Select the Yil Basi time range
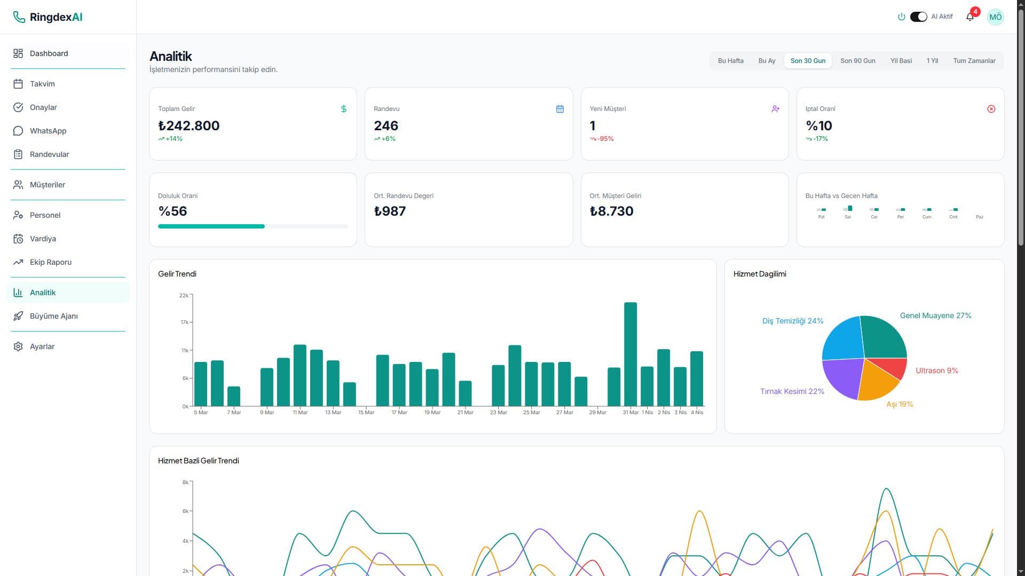The image size is (1025, 576). (x=901, y=61)
